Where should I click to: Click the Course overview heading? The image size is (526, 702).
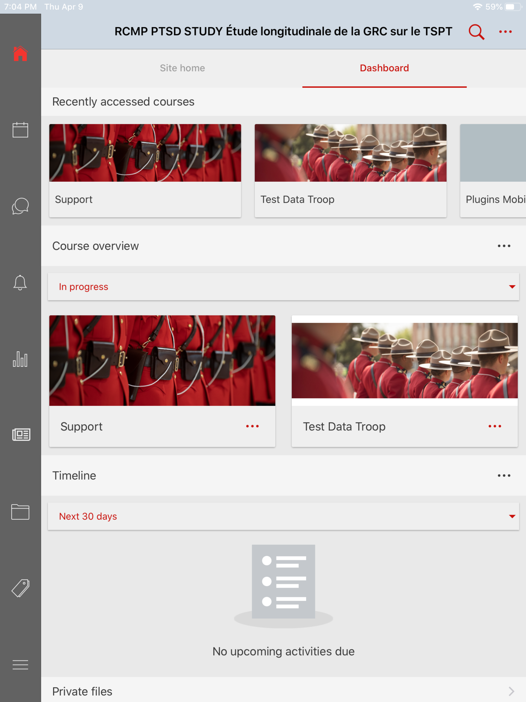coord(96,246)
